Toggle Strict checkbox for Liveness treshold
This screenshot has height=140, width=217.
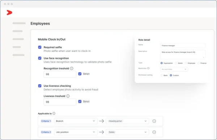click(80, 102)
